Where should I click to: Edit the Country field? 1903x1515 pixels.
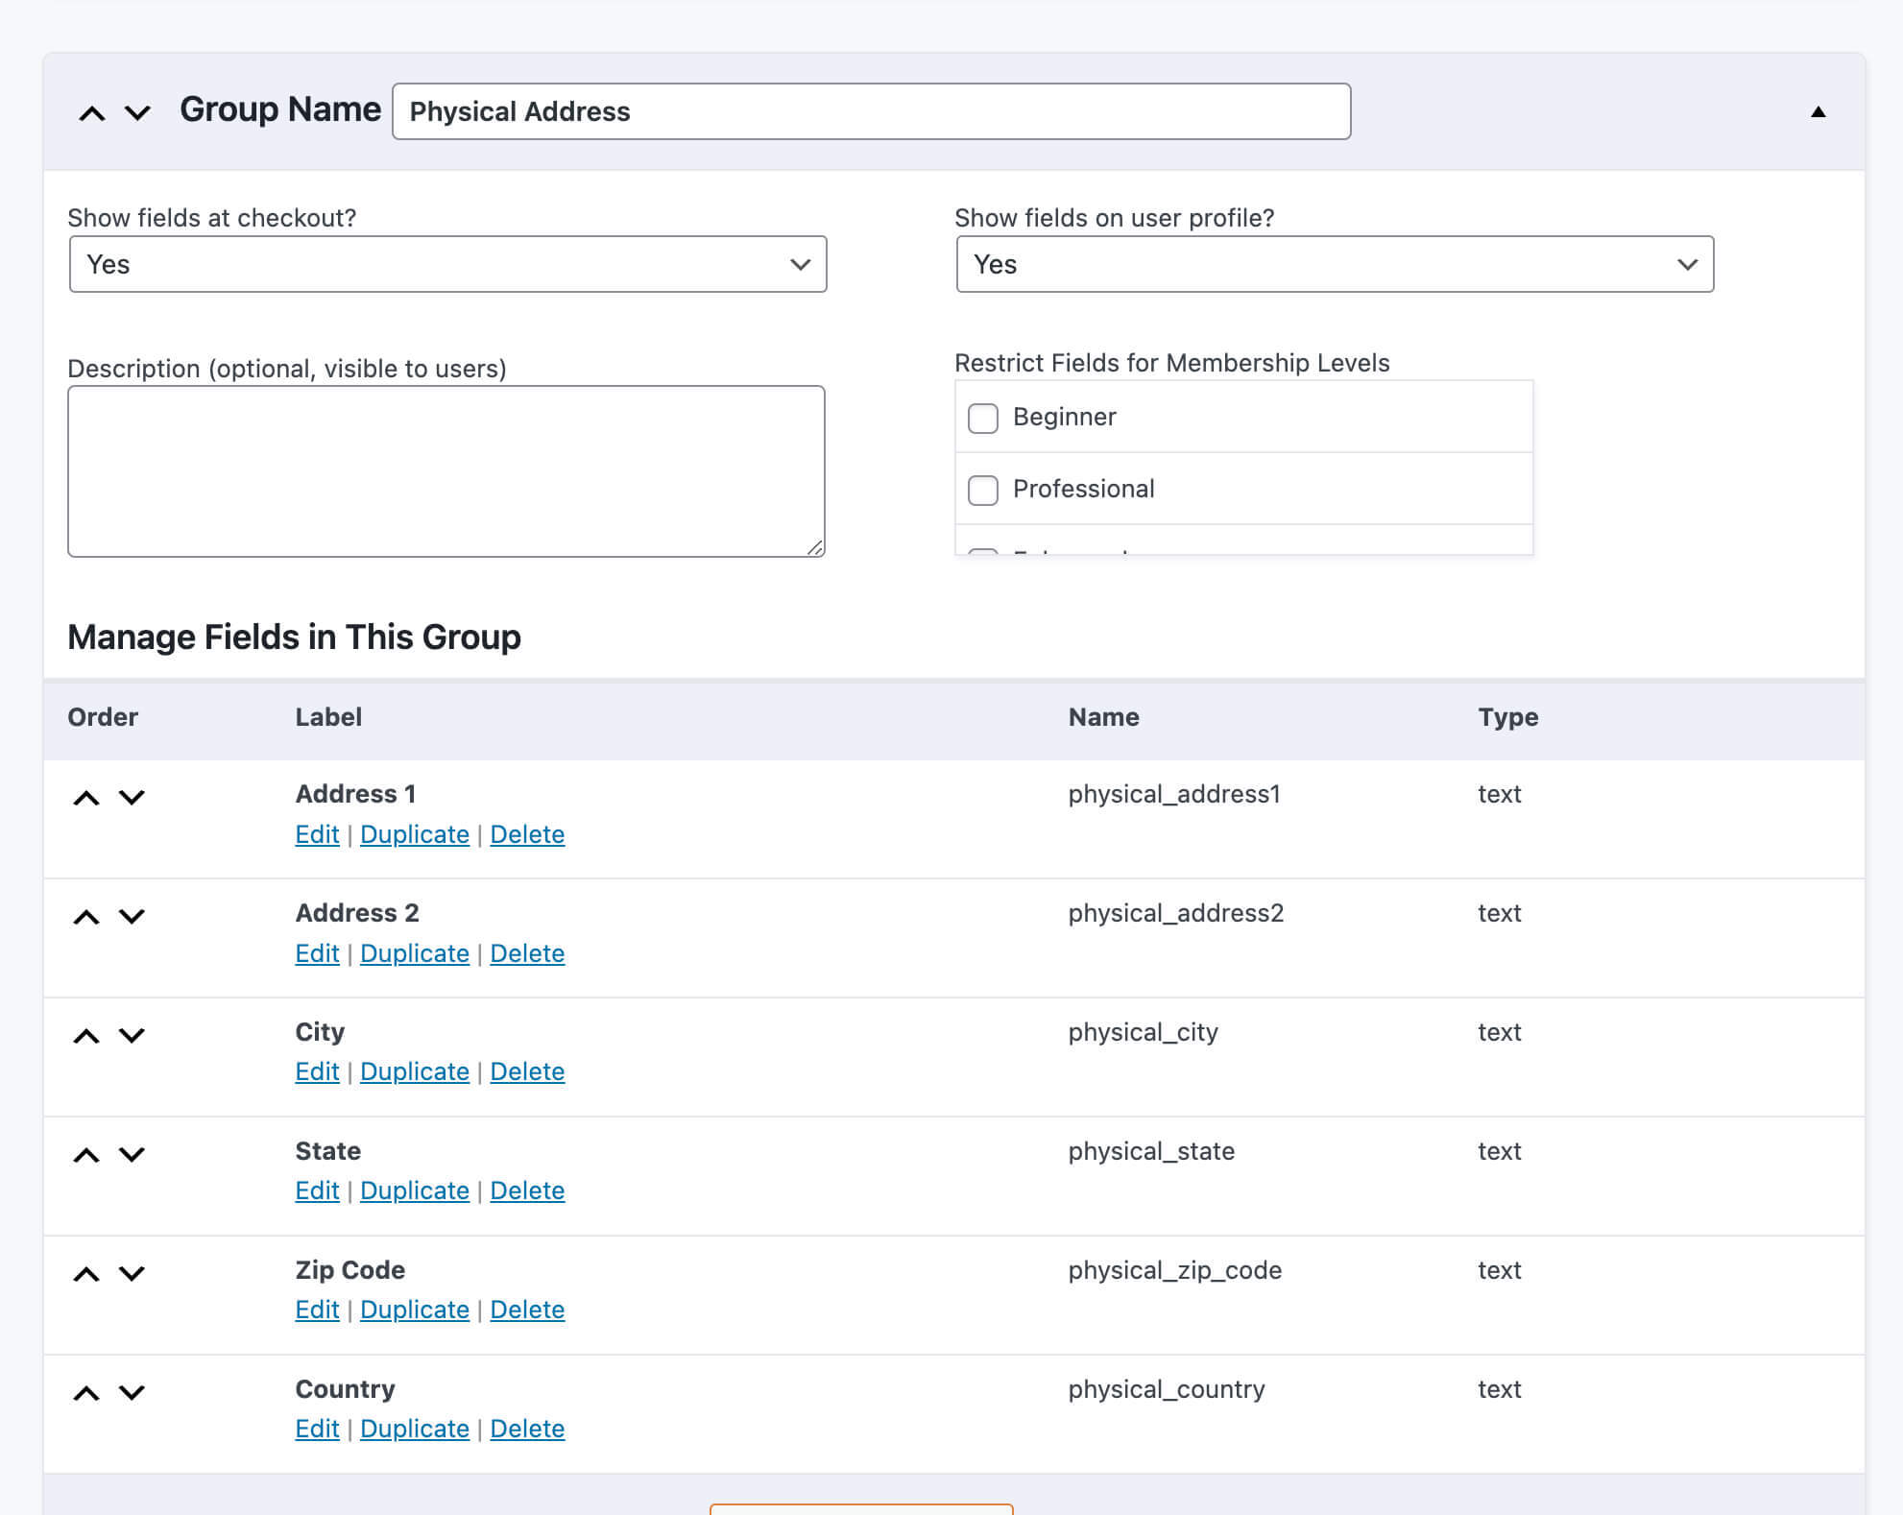tap(316, 1429)
